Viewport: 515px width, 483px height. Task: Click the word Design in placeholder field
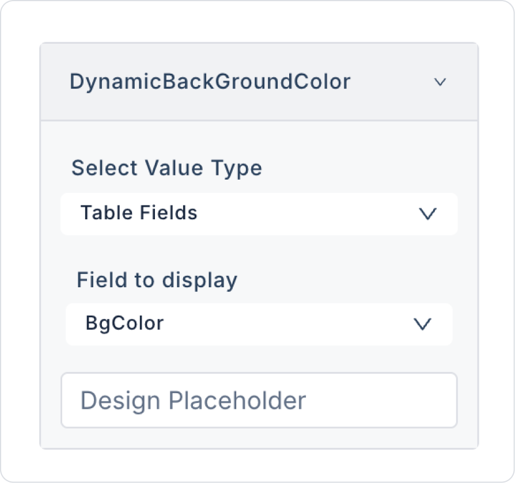(117, 401)
